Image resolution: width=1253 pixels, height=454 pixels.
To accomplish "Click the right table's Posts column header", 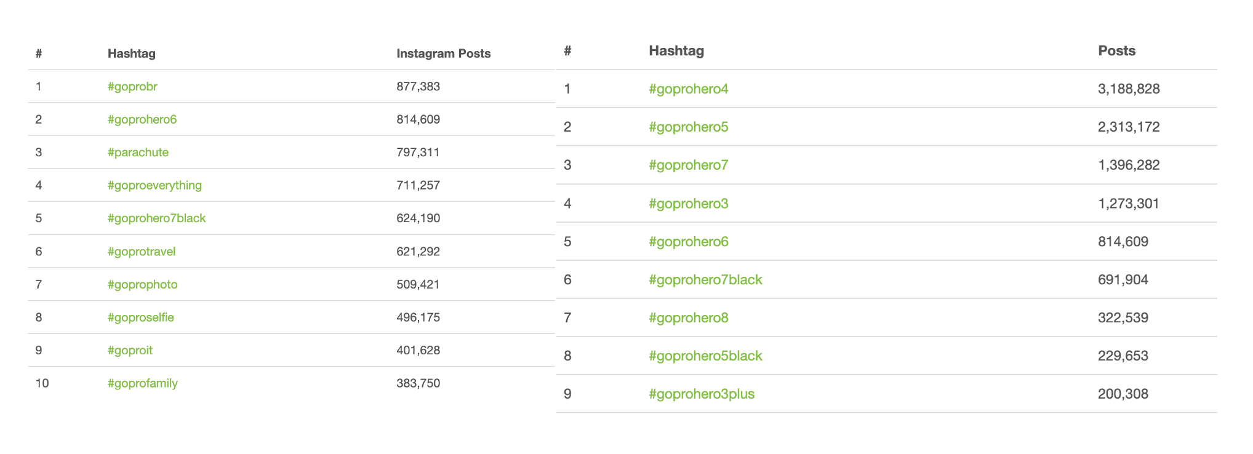I will (x=1117, y=51).
